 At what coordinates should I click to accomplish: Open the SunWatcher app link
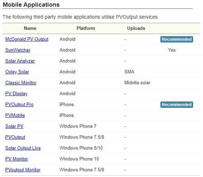[x=18, y=50]
